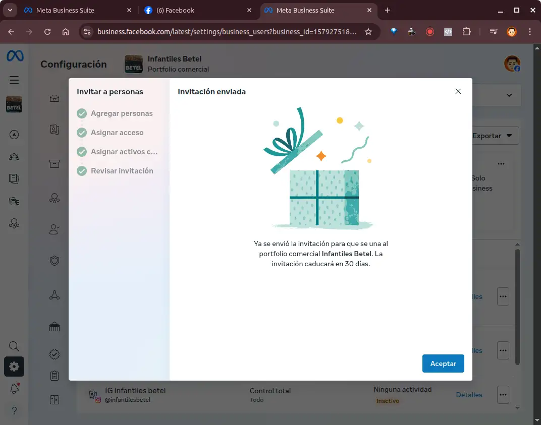Open Detalles link for IG infantiles betel

point(469,395)
